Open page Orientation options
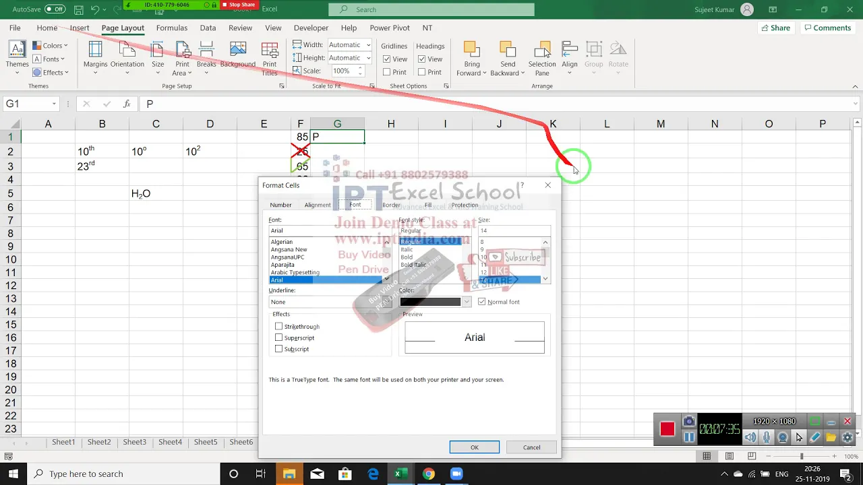Image resolution: width=863 pixels, height=485 pixels. (x=127, y=56)
